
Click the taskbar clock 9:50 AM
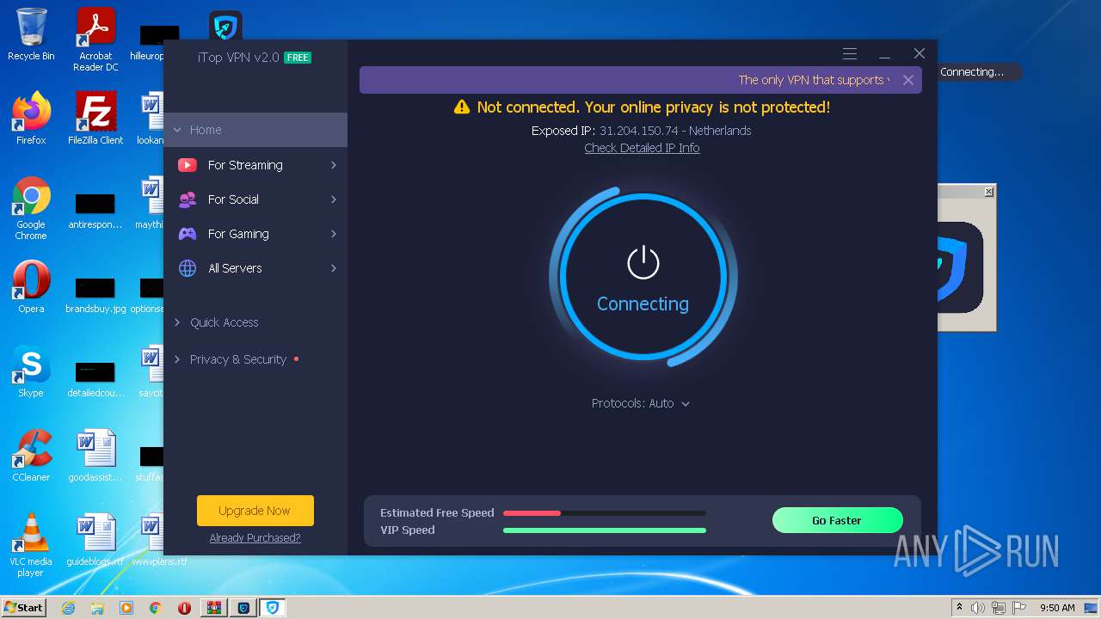1057,608
